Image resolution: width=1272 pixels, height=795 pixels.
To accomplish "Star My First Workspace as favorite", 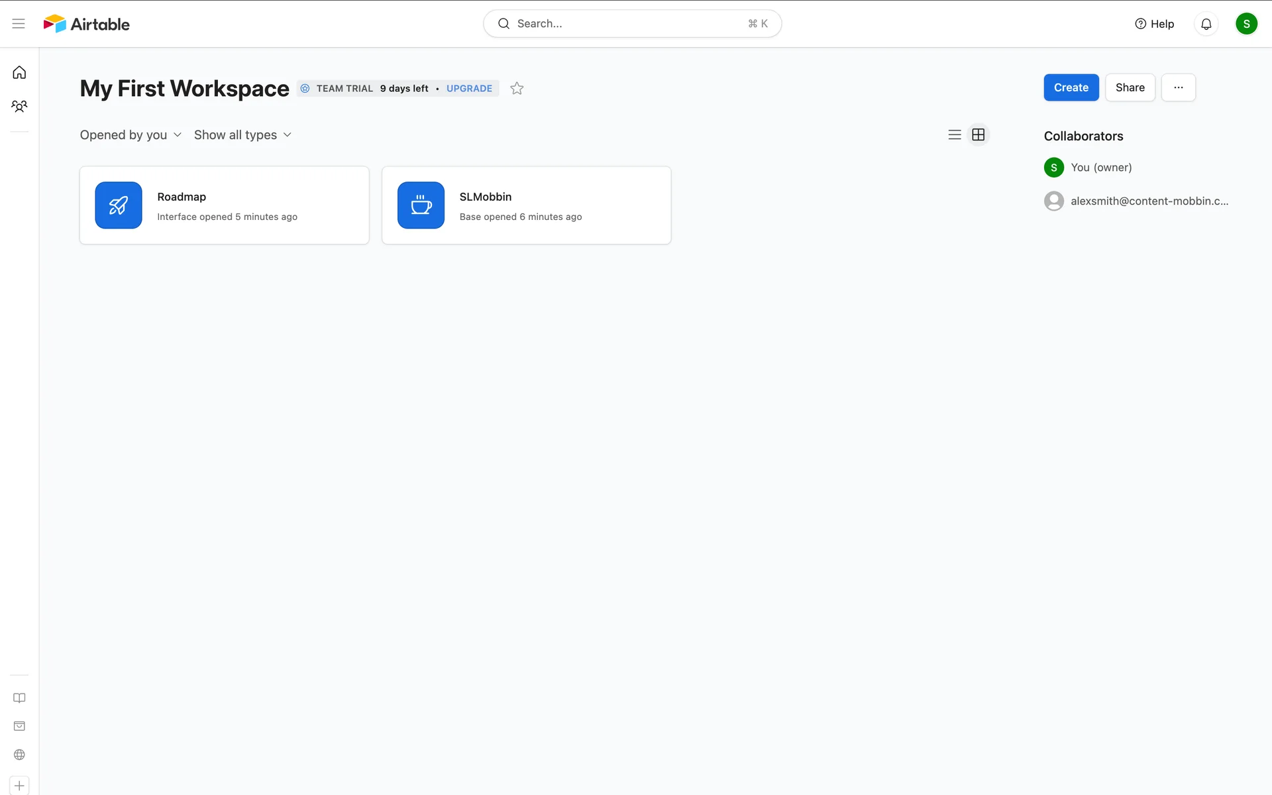I will (x=517, y=88).
